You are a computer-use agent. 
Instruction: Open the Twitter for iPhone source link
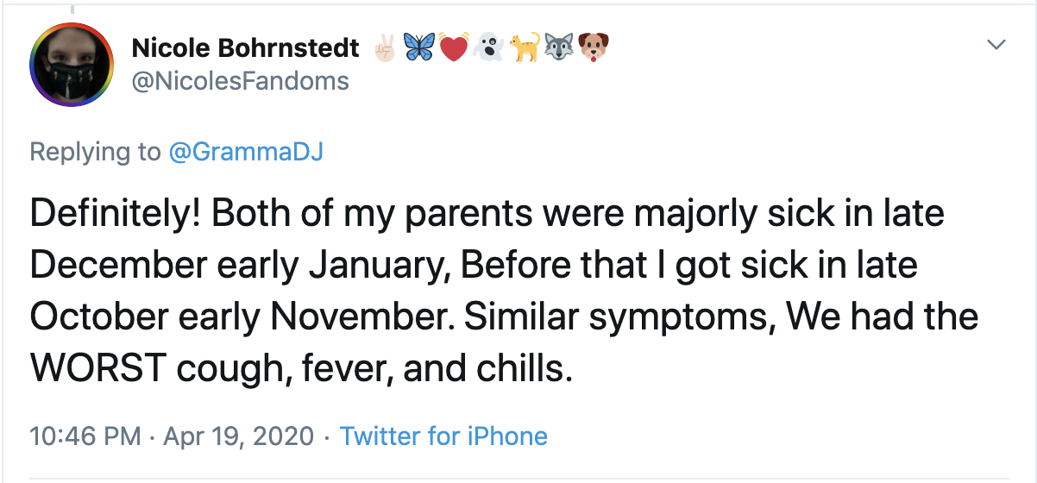point(443,436)
